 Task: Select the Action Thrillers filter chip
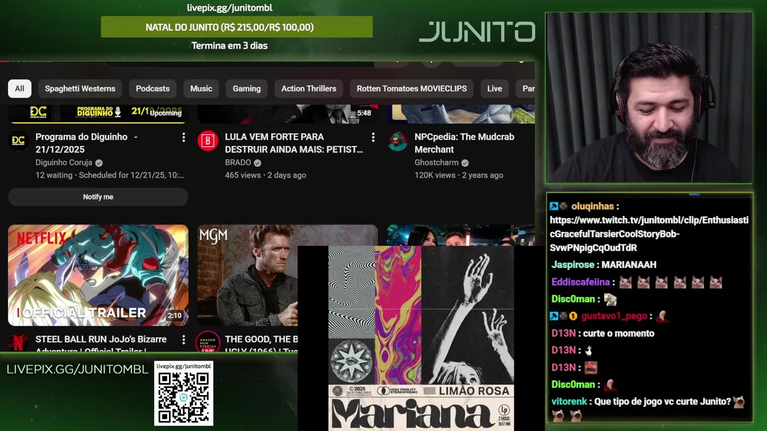(309, 89)
